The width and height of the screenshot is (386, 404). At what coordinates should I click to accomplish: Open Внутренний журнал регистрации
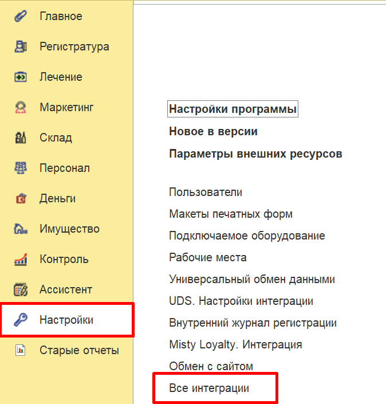253,323
